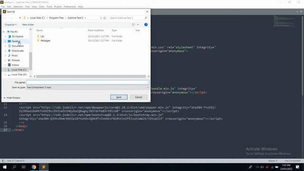304x171 pixels.
Task: Sort by Type column header
Action: [114, 30]
